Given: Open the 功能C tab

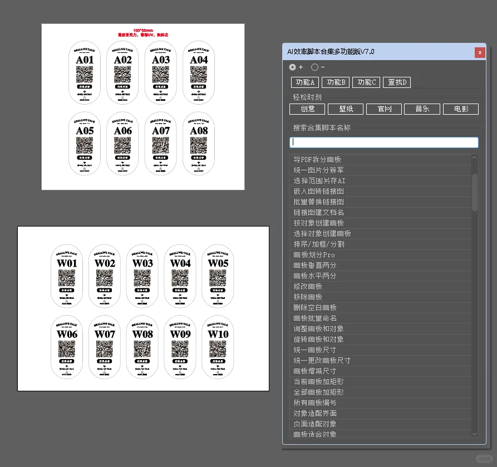Looking at the screenshot, I should point(366,82).
